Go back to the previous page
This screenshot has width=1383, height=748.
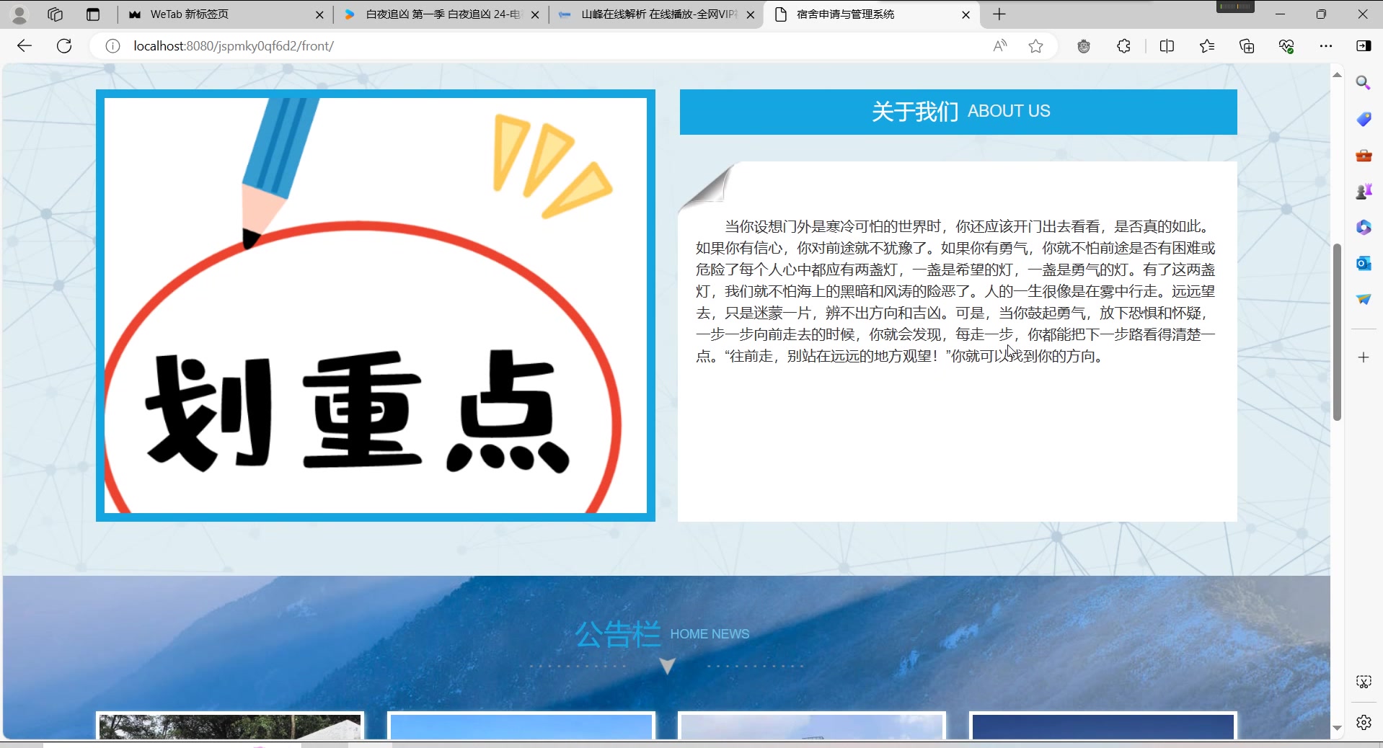(25, 46)
